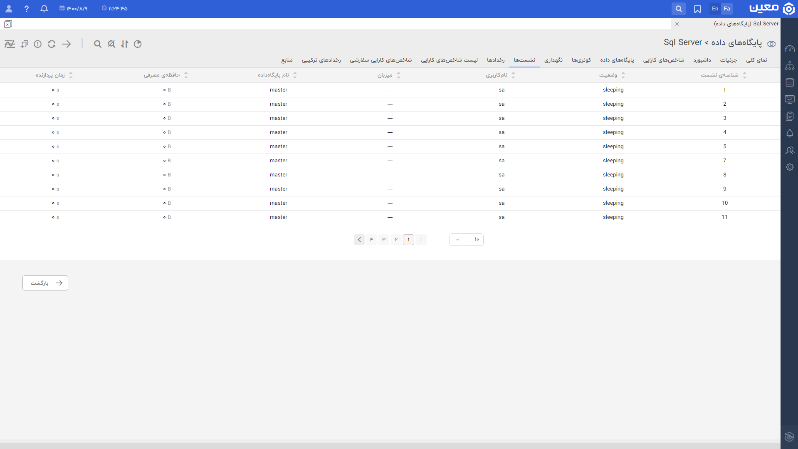Open the user profile icon in header
Screen dimensions: 798x449
[x=9, y=9]
